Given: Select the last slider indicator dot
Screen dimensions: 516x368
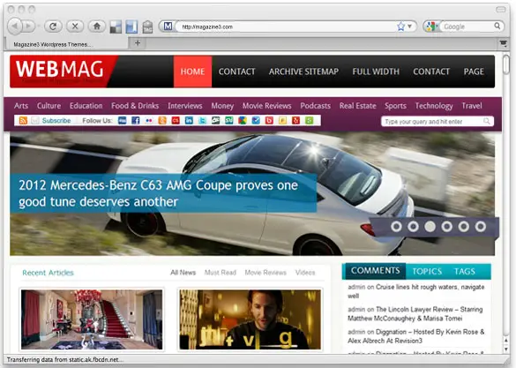Looking at the screenshot, I should tap(481, 227).
